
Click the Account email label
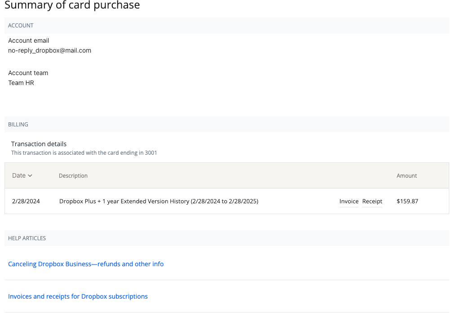pos(29,40)
